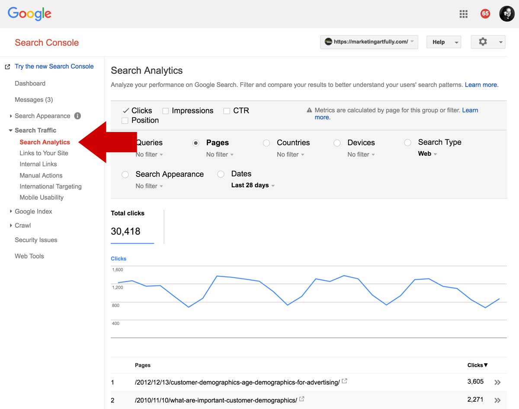Expand details arrows for the 2,271 clicks row
This screenshot has width=519, height=409.
(x=497, y=400)
